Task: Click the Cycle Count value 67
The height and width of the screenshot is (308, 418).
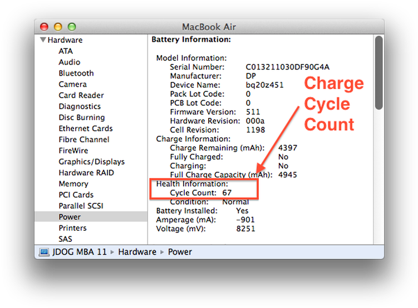Action: coord(227,193)
